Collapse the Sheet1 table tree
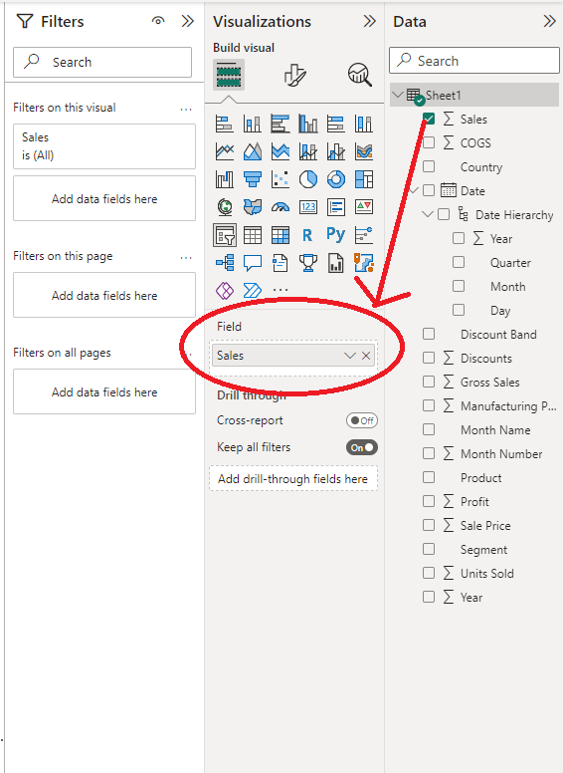The height and width of the screenshot is (773, 563). pyautogui.click(x=398, y=95)
